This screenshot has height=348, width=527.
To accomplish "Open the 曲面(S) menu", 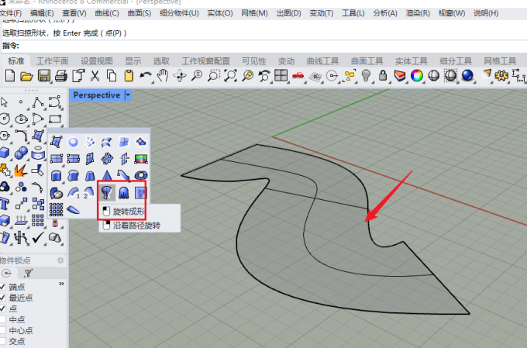I will [139, 13].
